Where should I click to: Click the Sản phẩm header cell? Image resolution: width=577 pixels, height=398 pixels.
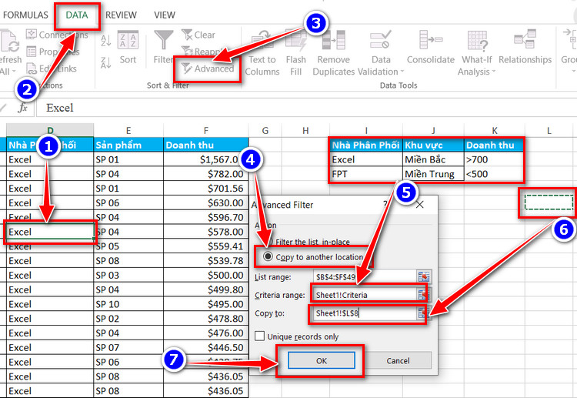click(128, 145)
